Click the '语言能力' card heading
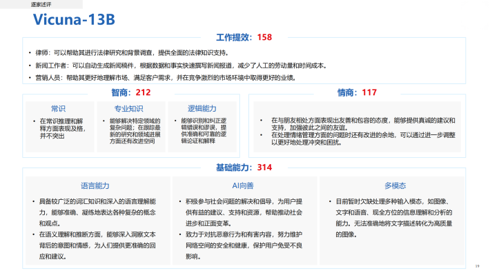 point(95,185)
